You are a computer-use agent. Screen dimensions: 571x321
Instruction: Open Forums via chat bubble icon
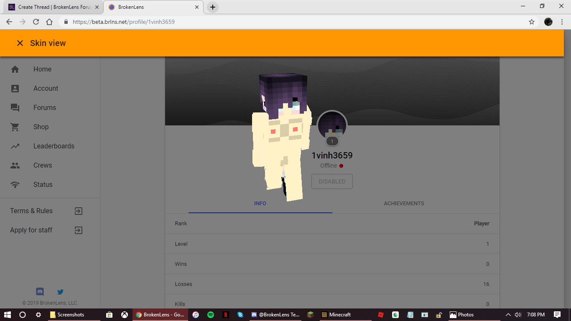(x=15, y=108)
